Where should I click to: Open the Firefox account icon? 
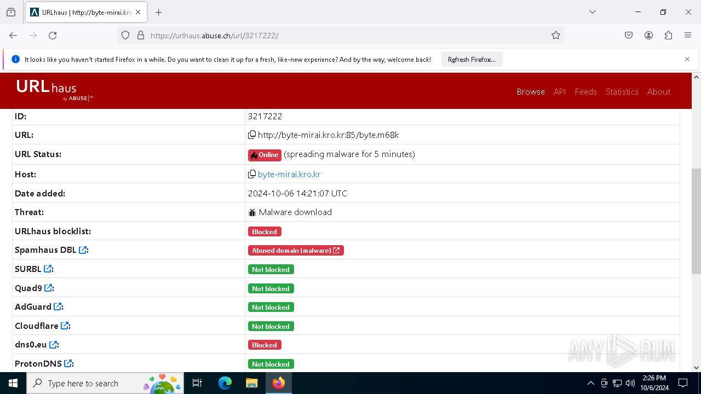tap(648, 35)
